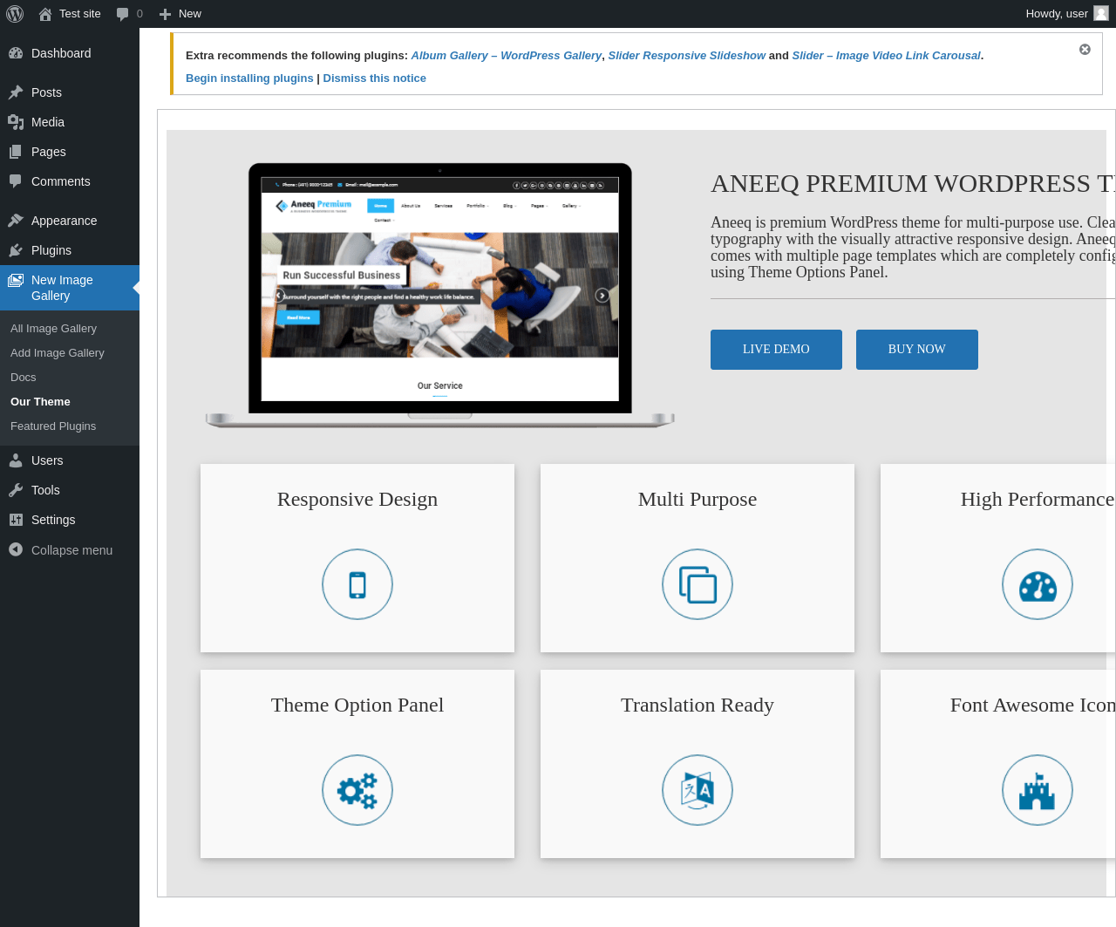
Task: Click the Tools wrench icon
Action: [x=16, y=490]
